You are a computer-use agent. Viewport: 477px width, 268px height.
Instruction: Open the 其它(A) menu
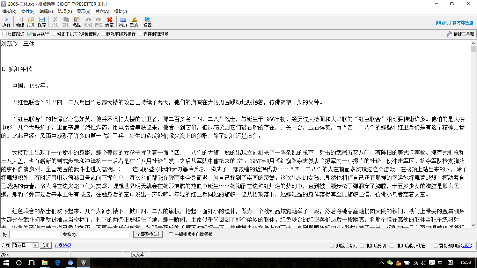click(x=102, y=12)
